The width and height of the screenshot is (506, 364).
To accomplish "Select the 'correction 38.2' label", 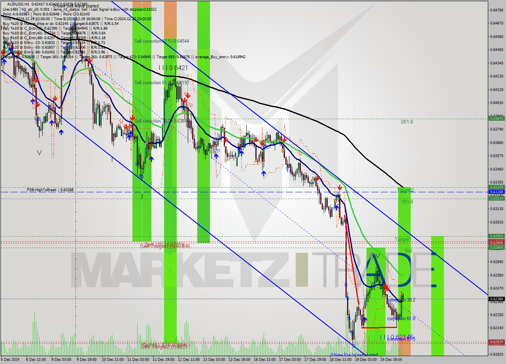I will coord(401,300).
